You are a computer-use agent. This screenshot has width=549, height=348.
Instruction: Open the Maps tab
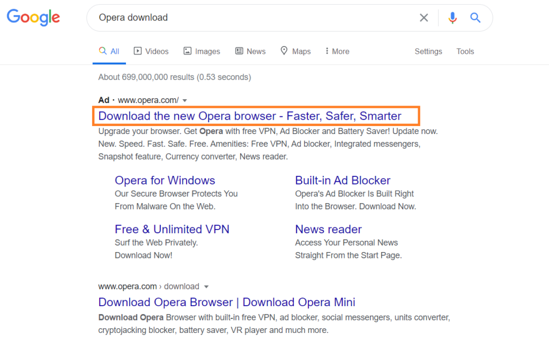click(x=295, y=51)
